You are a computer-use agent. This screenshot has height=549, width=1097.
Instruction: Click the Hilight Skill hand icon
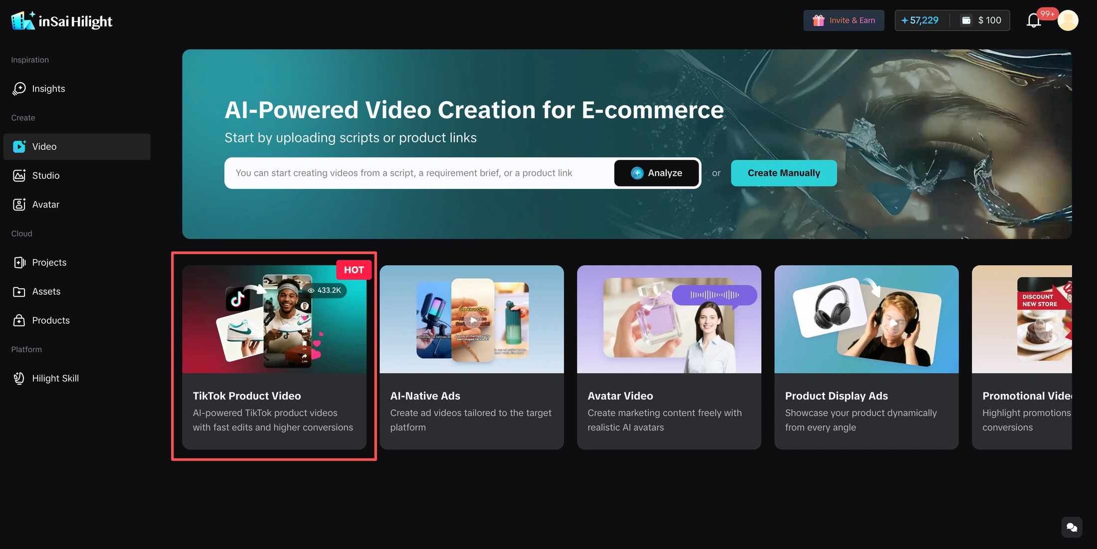[19, 378]
